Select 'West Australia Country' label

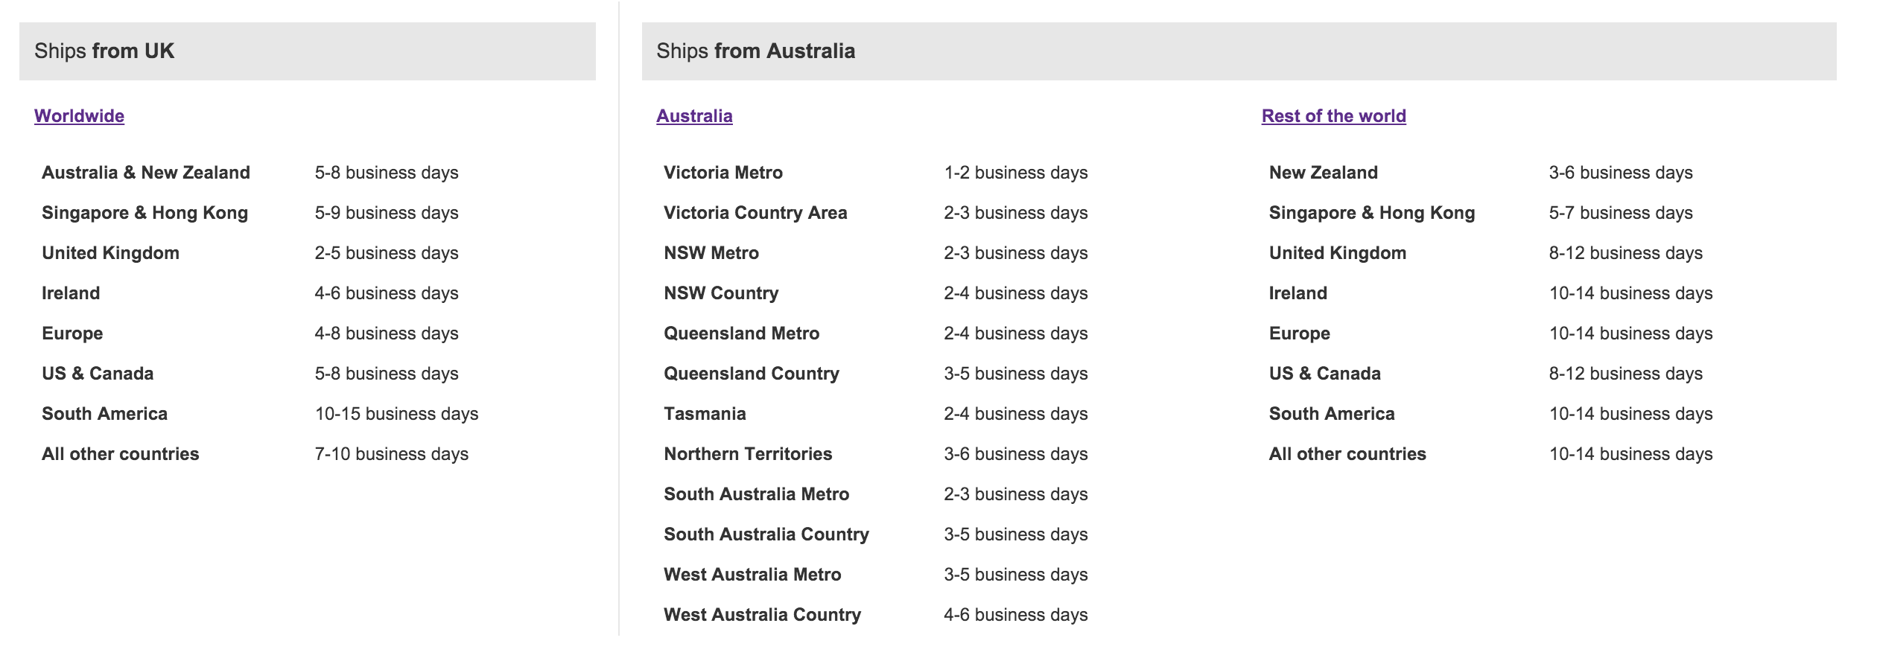763,615
